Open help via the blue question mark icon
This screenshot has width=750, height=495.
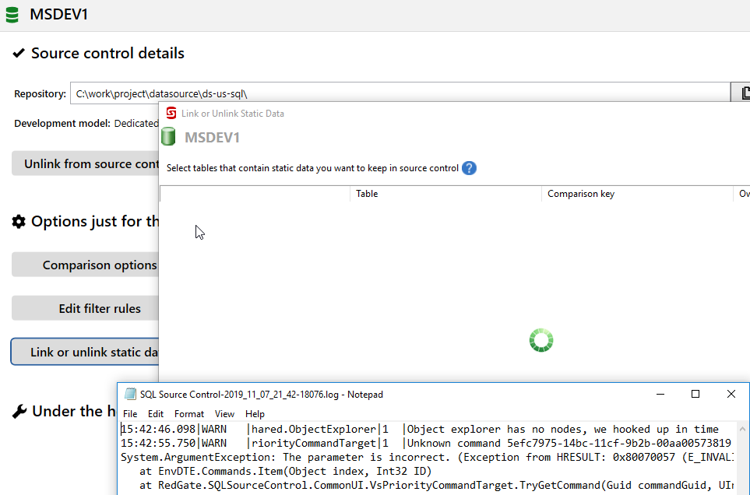pyautogui.click(x=469, y=168)
